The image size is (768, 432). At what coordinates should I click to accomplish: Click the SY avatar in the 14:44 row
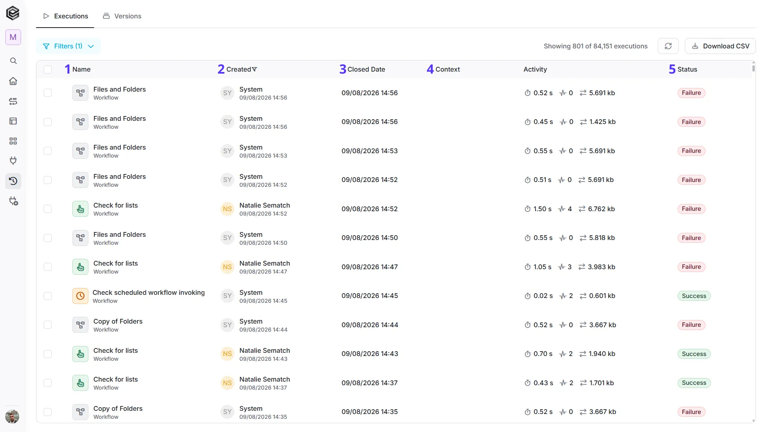coord(227,325)
